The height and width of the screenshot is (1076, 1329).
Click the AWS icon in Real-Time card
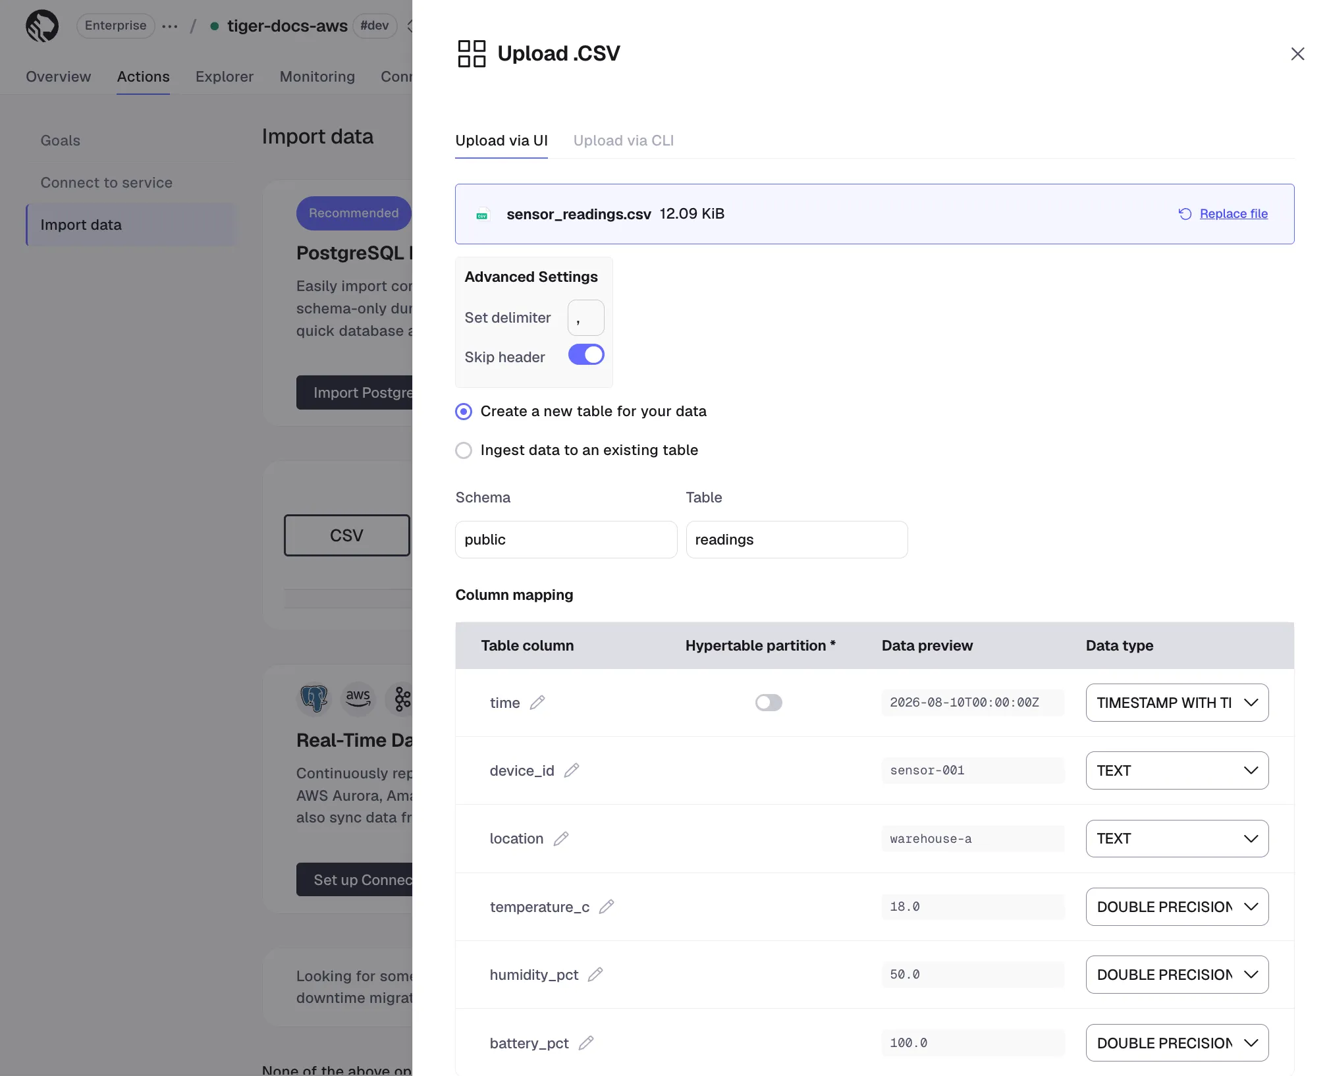click(x=358, y=699)
